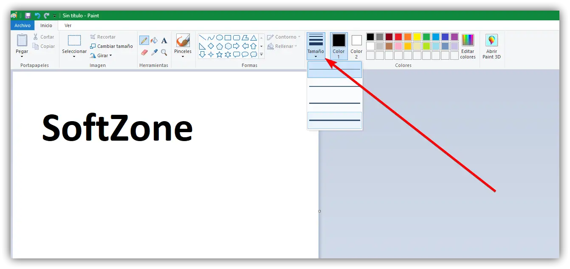Open the Girar rotate dropdown
570x269 pixels.
coord(101,55)
